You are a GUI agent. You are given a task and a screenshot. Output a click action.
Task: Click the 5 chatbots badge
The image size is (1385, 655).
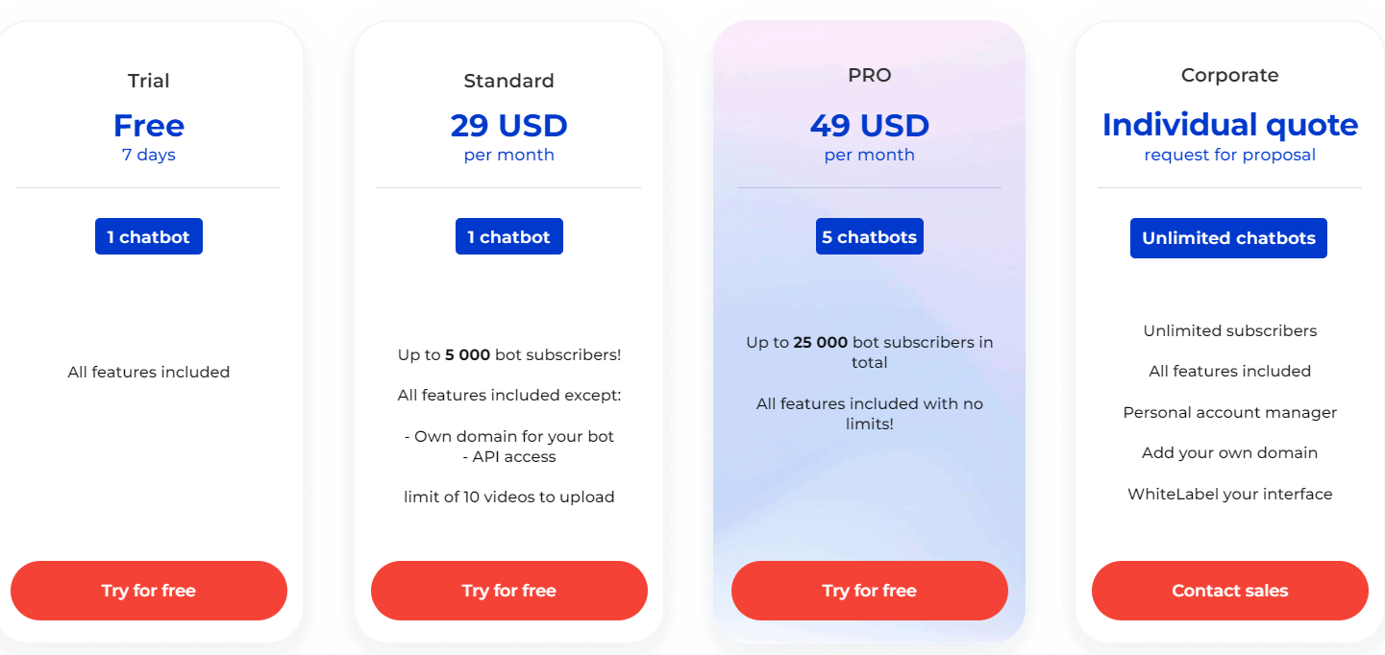(869, 235)
